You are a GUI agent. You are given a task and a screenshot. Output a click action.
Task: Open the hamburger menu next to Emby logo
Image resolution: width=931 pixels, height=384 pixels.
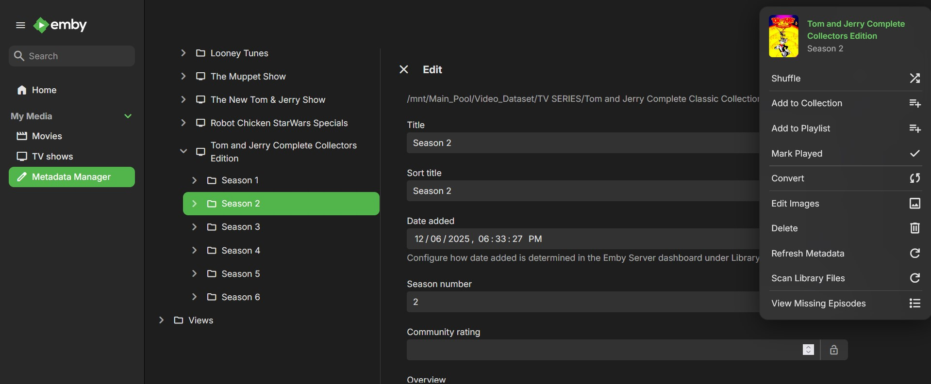click(x=20, y=25)
